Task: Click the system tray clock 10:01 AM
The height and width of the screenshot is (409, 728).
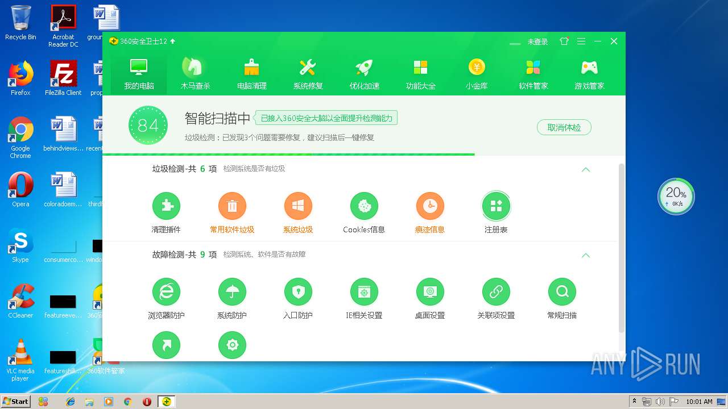Action: 699,402
